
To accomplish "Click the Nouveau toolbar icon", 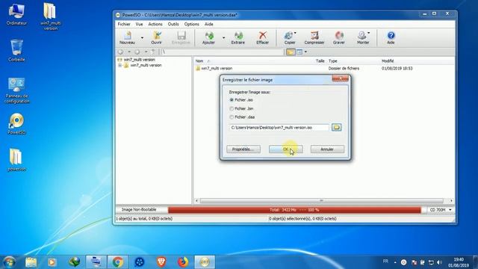I will click(x=128, y=38).
